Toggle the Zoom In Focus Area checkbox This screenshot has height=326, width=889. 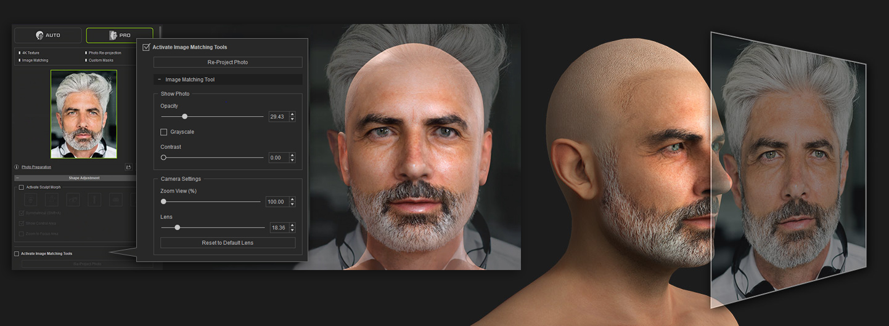pos(22,234)
